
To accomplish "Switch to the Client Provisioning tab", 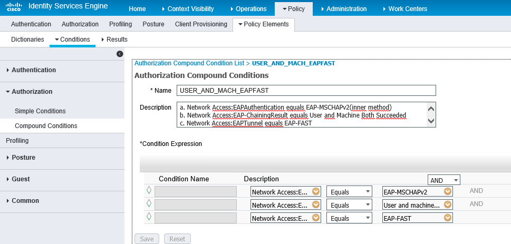I will coord(201,24).
